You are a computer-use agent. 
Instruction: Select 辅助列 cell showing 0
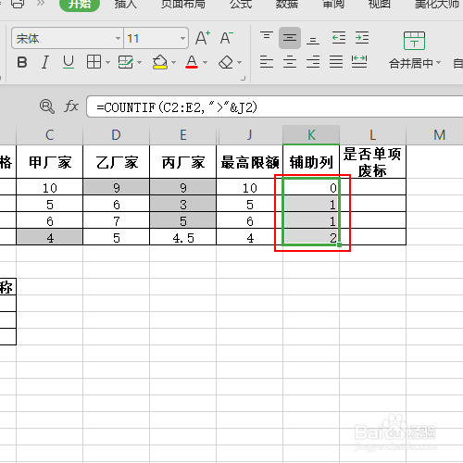pos(311,187)
